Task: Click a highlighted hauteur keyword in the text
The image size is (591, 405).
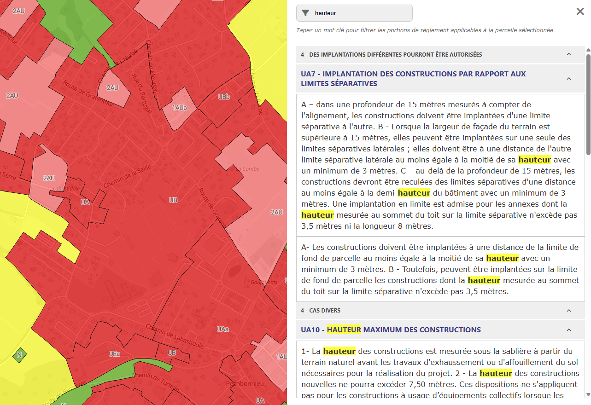Action: pyautogui.click(x=534, y=160)
